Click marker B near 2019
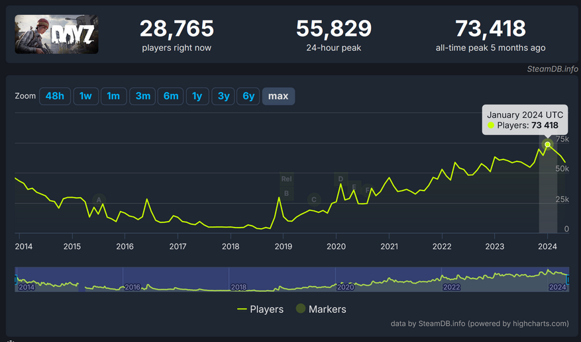The width and height of the screenshot is (581, 342). point(286,193)
